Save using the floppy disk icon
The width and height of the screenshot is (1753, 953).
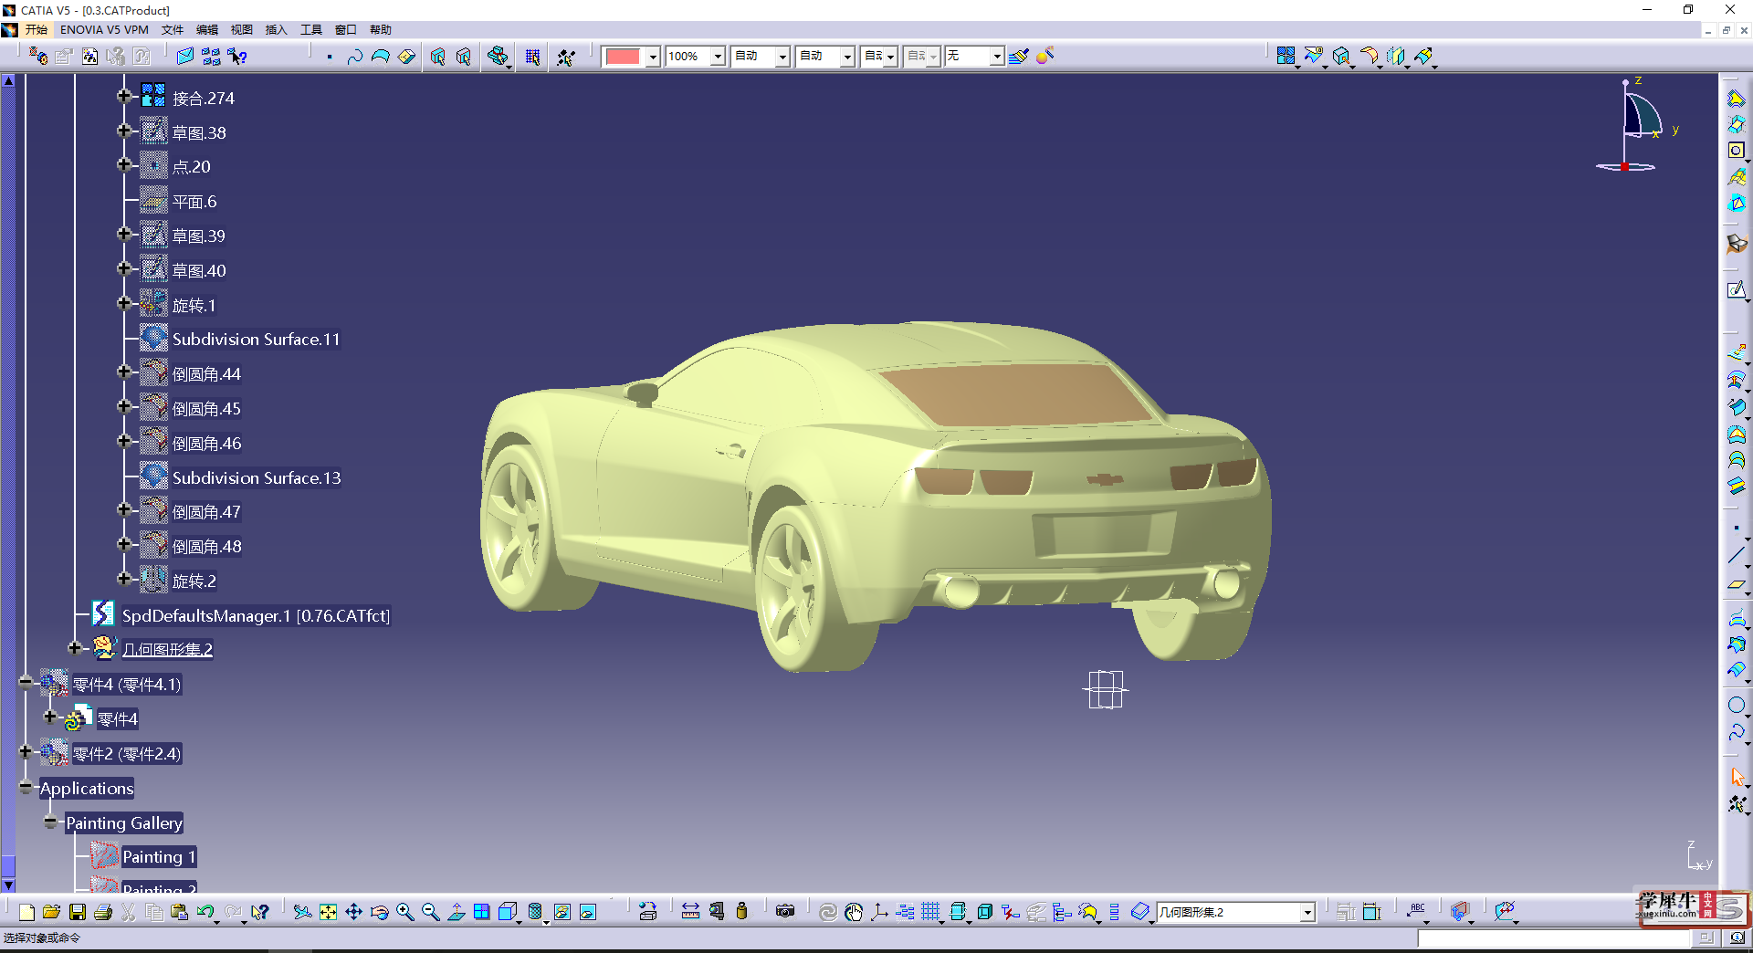(x=78, y=912)
